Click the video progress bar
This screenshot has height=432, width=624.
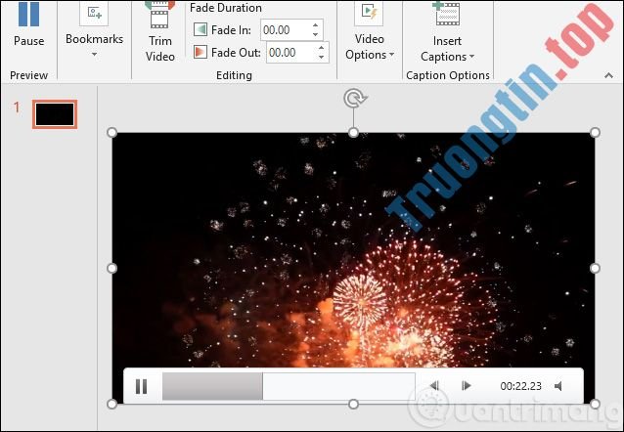pos(289,386)
